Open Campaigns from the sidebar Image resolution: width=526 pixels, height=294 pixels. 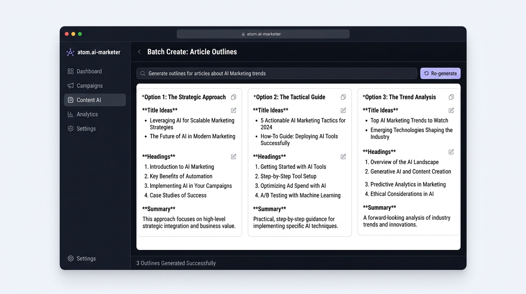[89, 86]
